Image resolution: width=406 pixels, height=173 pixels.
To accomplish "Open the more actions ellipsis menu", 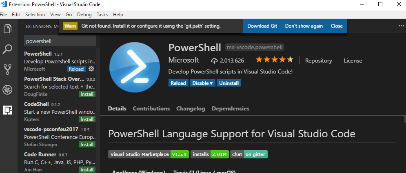I will 401,26.
